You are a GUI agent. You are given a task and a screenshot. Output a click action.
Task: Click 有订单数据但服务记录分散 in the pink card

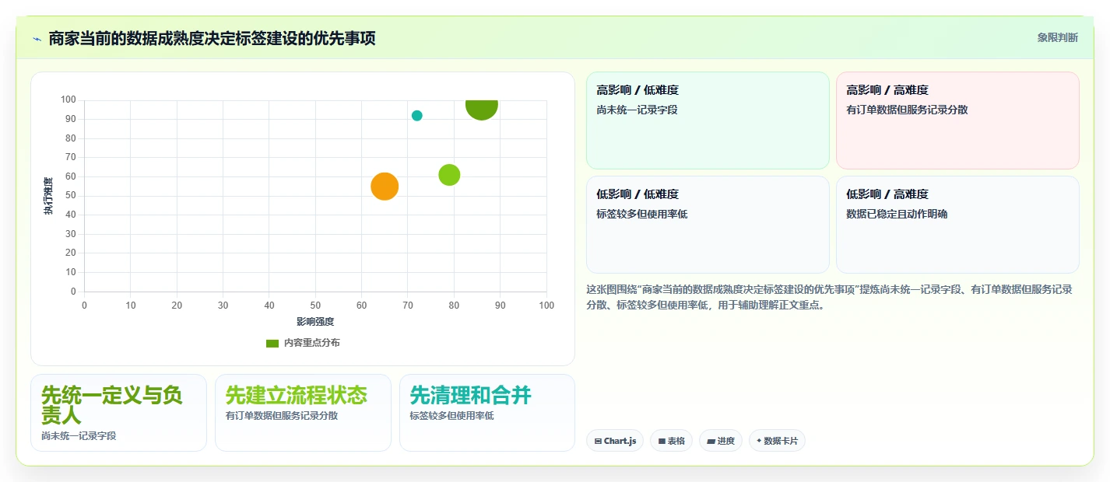click(907, 110)
